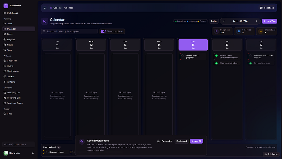This screenshot has height=159, width=282.
Task: Go to next week arrow
Action: point(257,21)
